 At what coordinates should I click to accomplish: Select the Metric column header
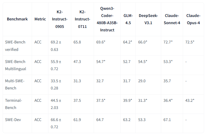pos(40,19)
